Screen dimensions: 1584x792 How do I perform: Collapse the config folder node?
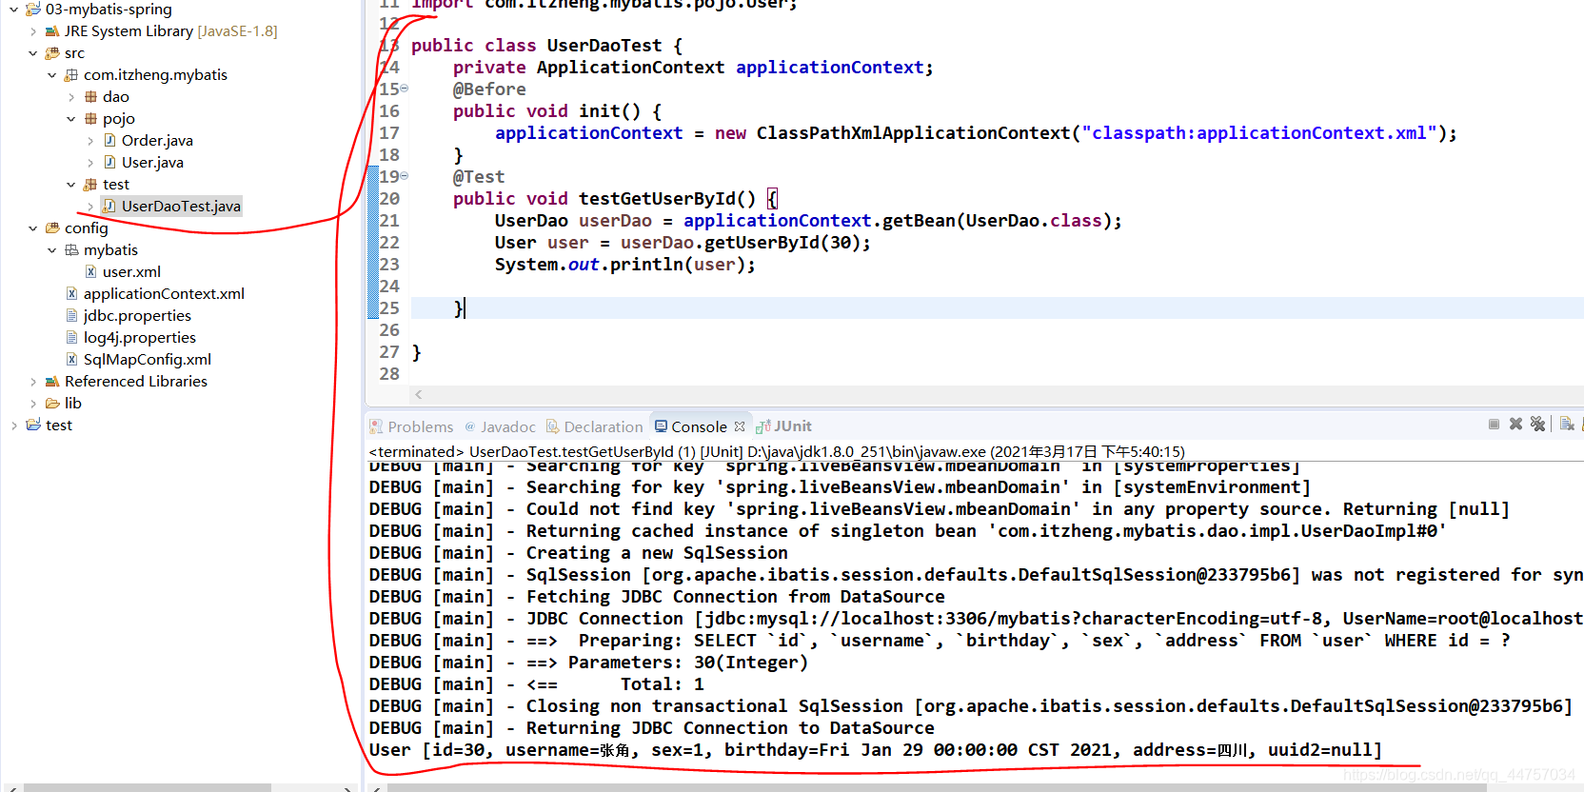click(x=33, y=228)
